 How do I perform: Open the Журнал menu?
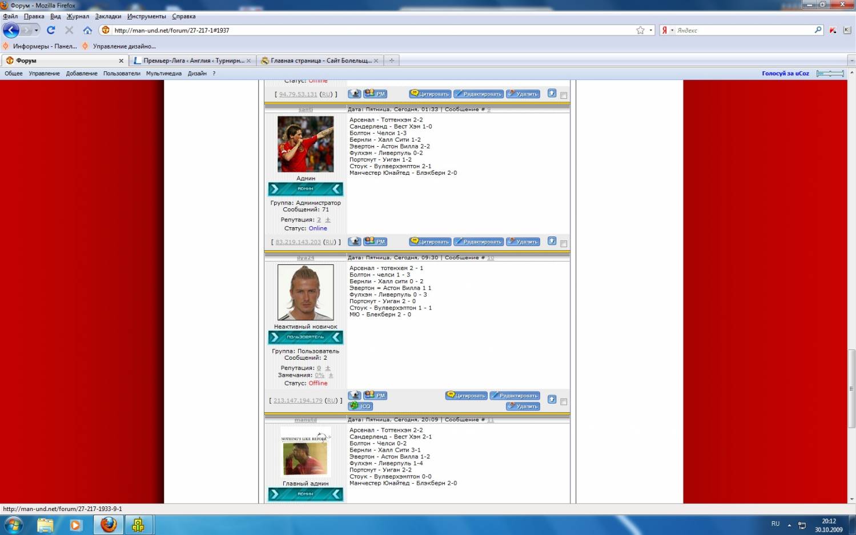78,16
